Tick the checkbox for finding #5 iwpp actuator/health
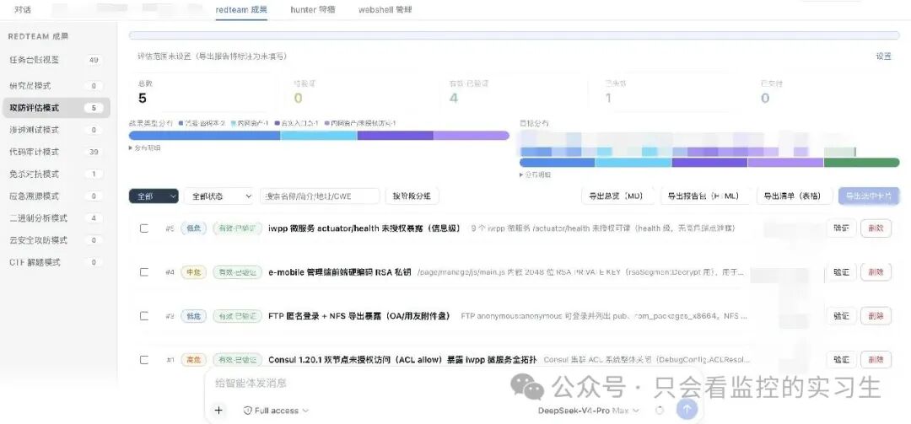Screen dimensions: 911x424 pyautogui.click(x=144, y=228)
